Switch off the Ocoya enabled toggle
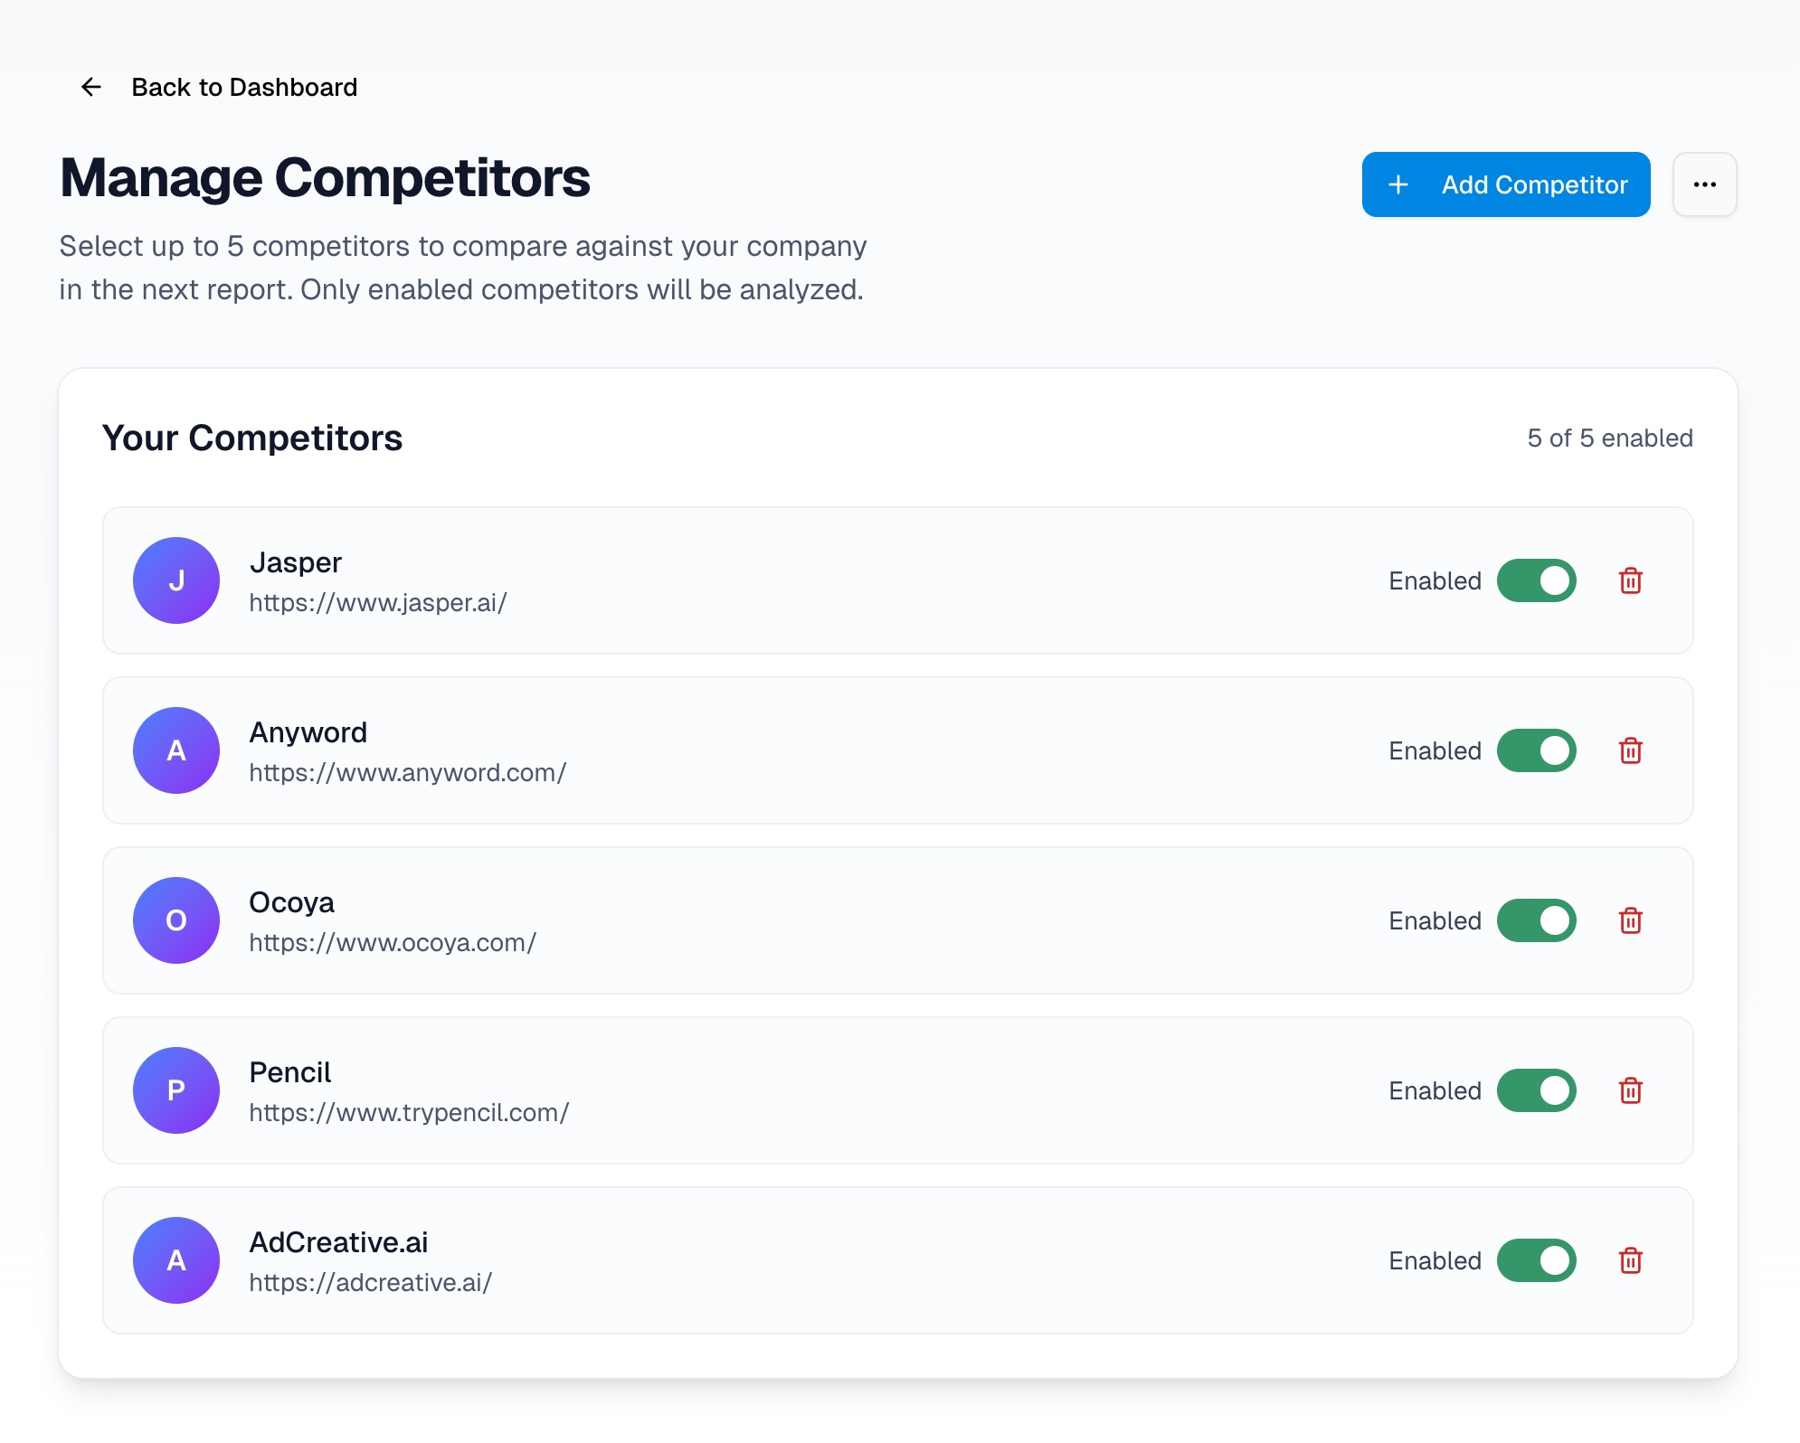1800x1443 pixels. (x=1537, y=920)
